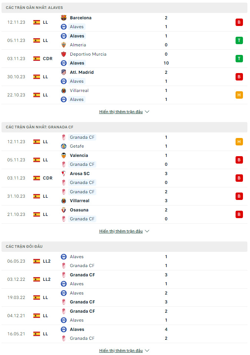Image resolution: width=250 pixels, height=355 pixels.
Task: Expand more Alaves matches via chevron
Action: 147,112
